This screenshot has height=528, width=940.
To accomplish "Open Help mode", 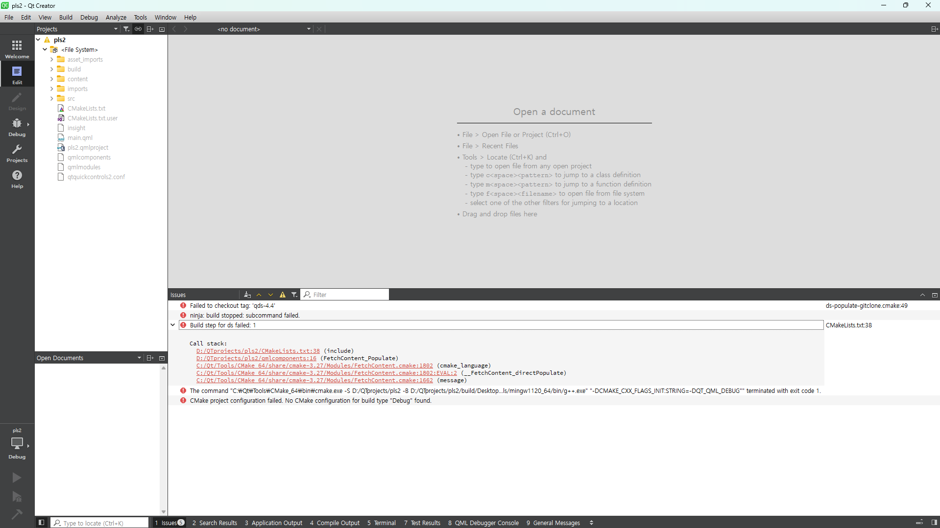I will click(x=17, y=179).
